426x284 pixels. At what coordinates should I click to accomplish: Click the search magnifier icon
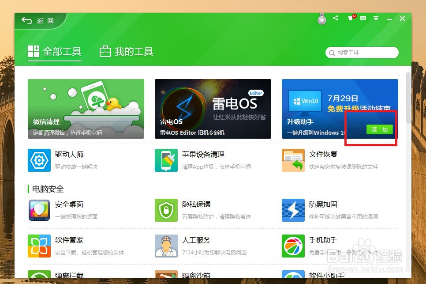tap(332, 53)
